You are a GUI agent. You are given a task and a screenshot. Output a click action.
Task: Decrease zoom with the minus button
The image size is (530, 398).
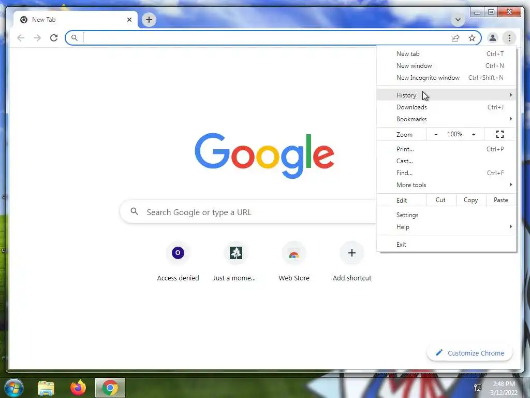436,134
